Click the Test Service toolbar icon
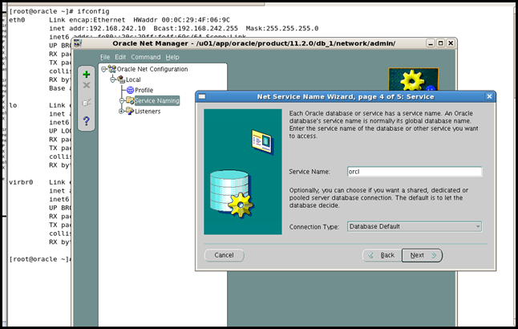The height and width of the screenshot is (329, 518). click(87, 103)
